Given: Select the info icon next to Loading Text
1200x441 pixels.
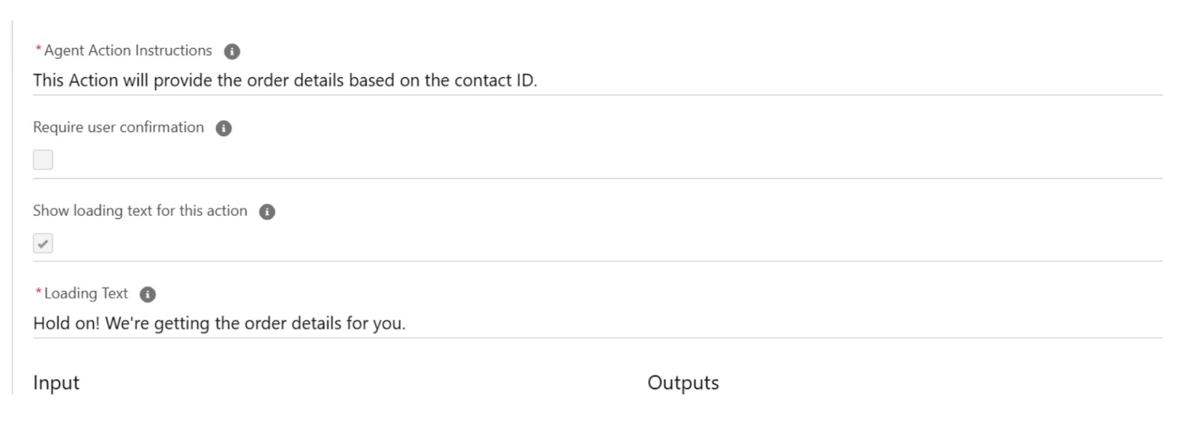Looking at the screenshot, I should [x=148, y=294].
